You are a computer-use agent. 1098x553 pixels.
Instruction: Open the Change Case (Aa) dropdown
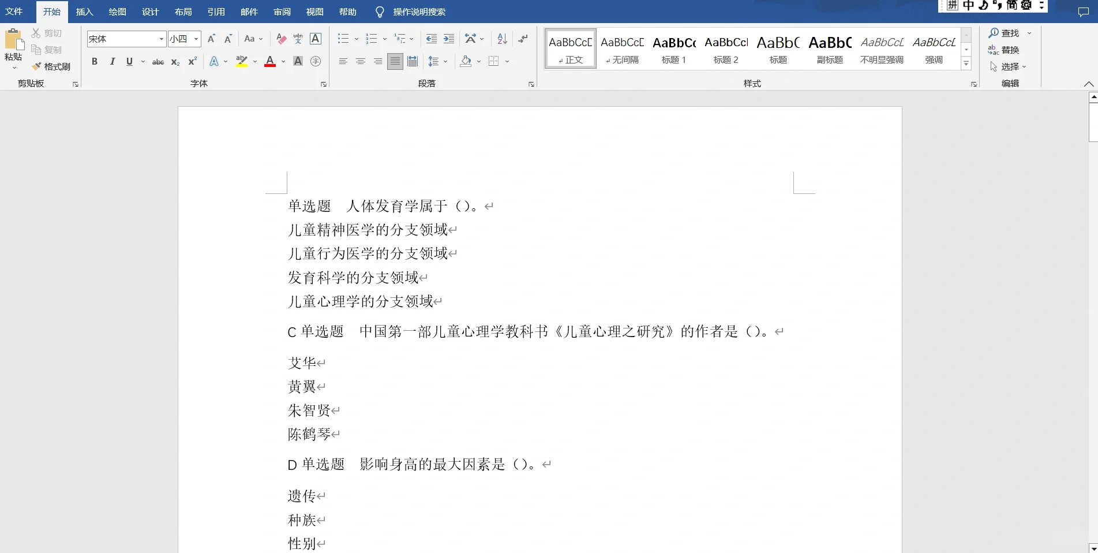[253, 39]
